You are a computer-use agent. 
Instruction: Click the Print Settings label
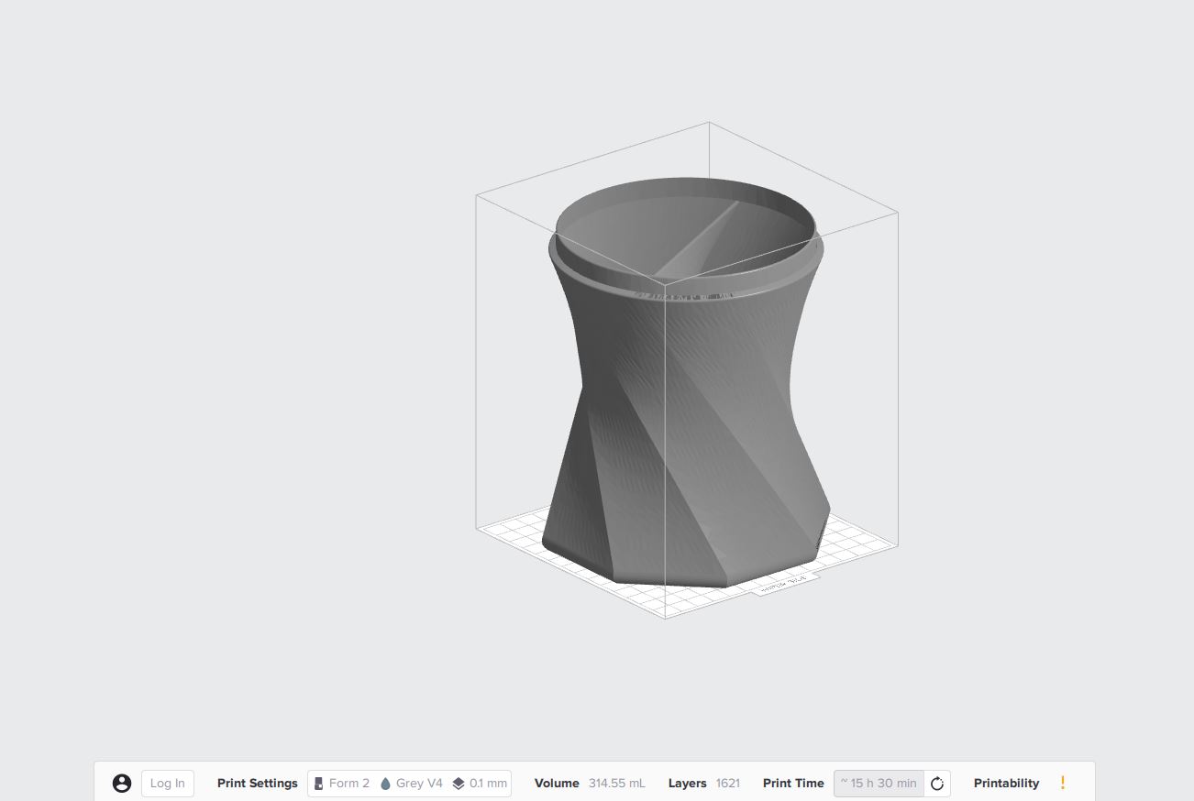coord(258,784)
